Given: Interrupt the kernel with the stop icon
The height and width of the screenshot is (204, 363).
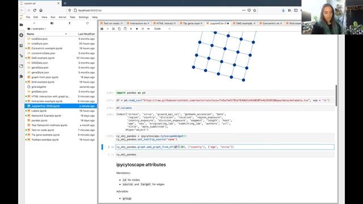Looking at the screenshot, I should [x=137, y=29].
